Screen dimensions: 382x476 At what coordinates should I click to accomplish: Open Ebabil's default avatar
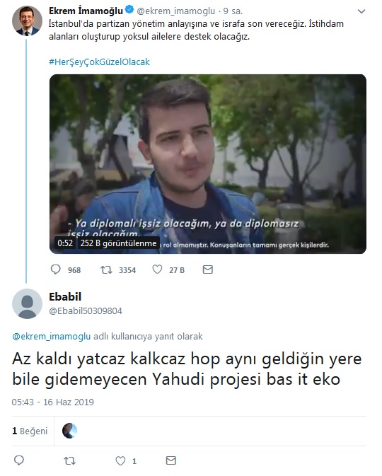point(27,303)
